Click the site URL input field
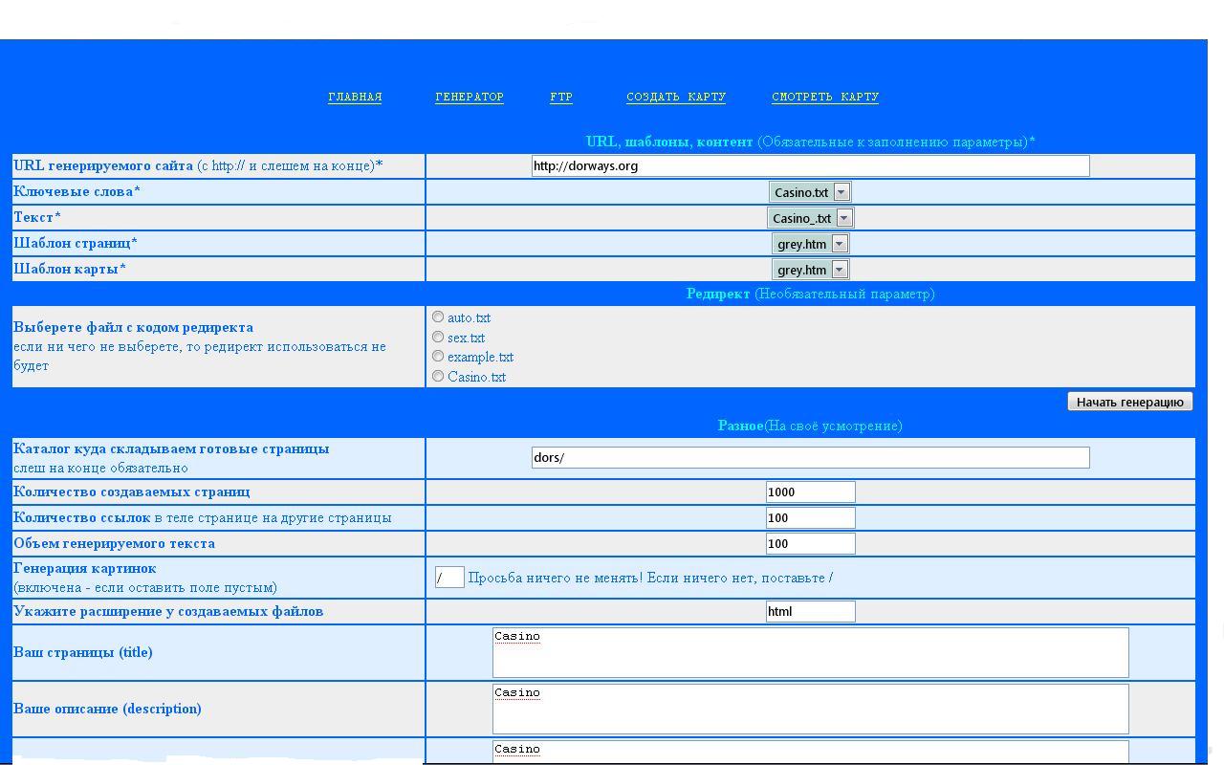Viewport: 1224px width, 765px height. (x=810, y=165)
